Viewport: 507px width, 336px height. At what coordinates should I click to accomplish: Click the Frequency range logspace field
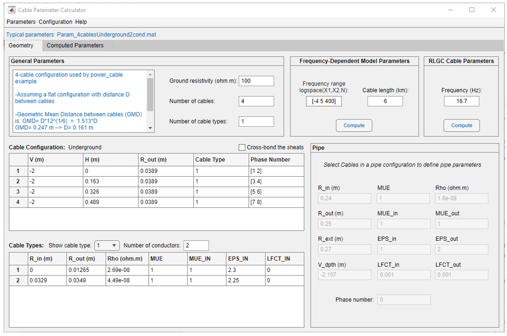[324, 101]
